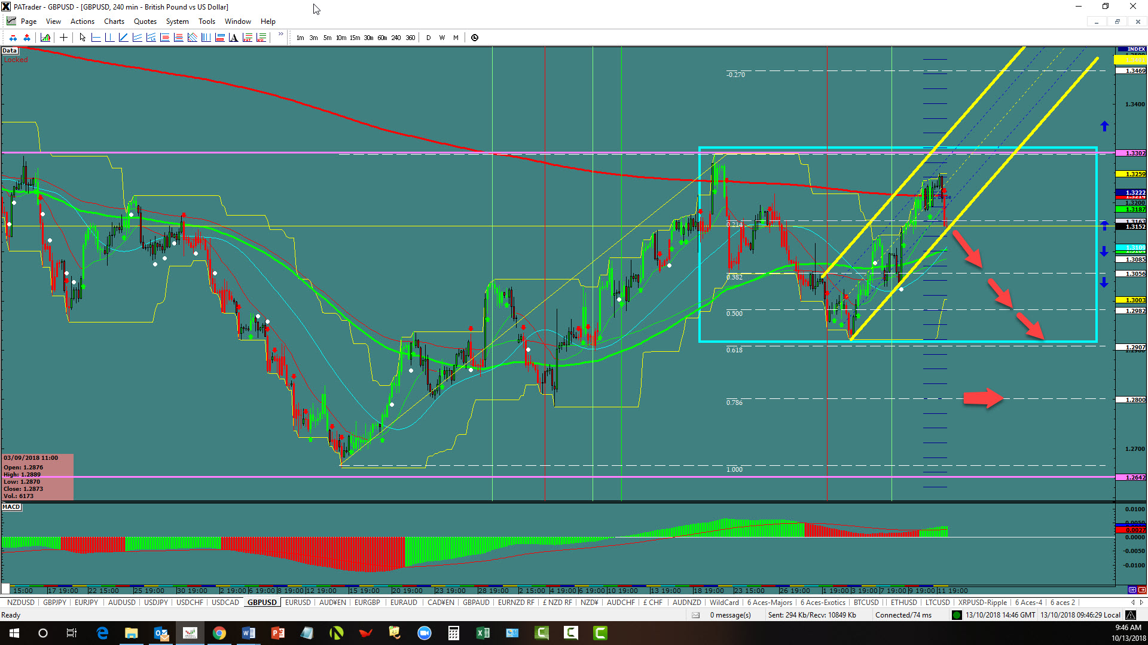
Task: Open the Actions menu
Action: pyautogui.click(x=83, y=21)
